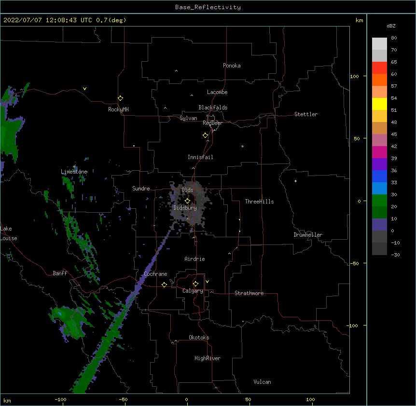The image size is (416, 406).
Task: Click the Didsbury town label
Action: tap(185, 208)
